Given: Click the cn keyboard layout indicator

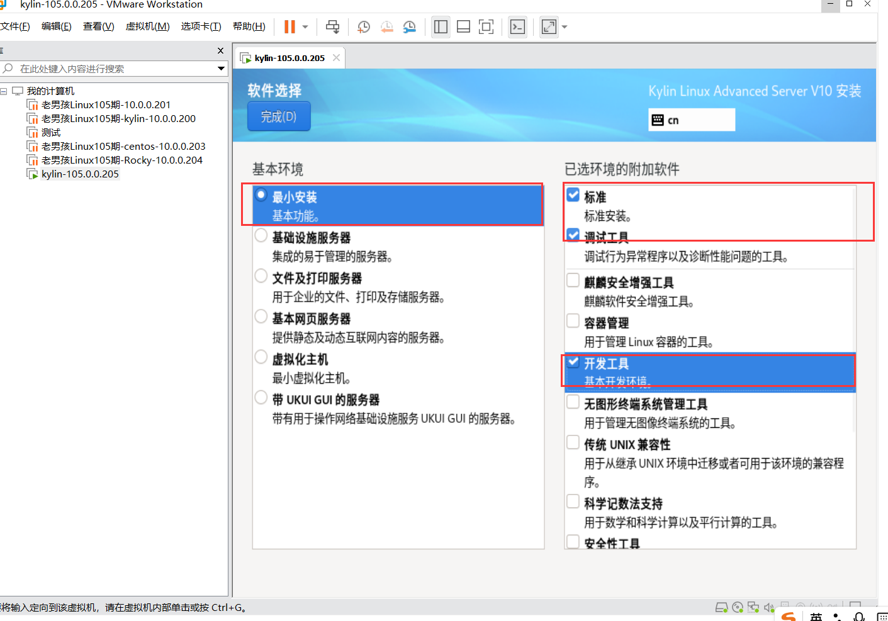Looking at the screenshot, I should click(692, 120).
